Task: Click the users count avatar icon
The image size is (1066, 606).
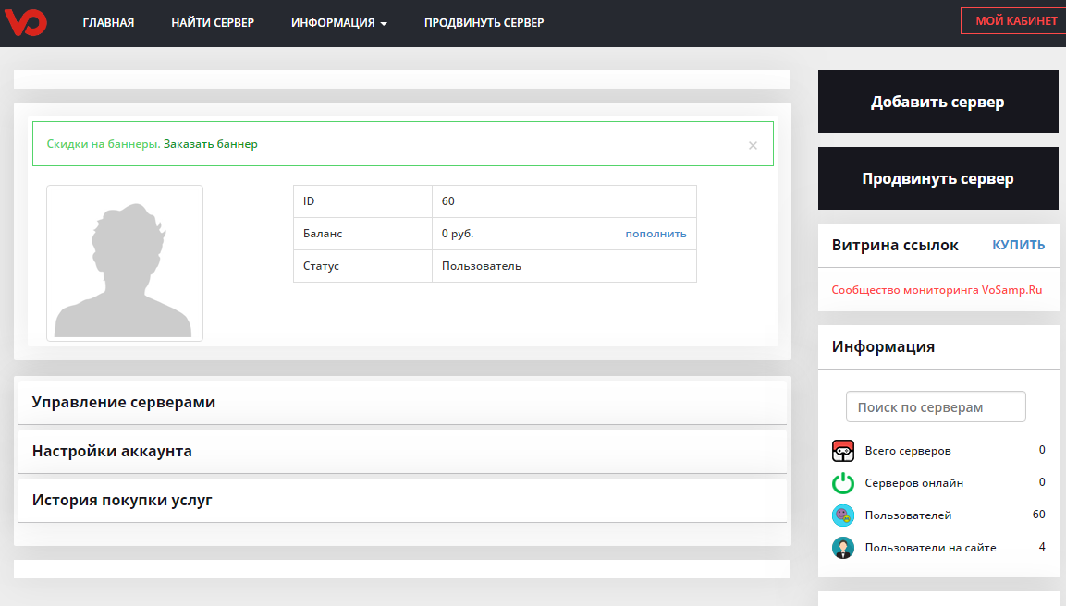Action: pyautogui.click(x=842, y=515)
